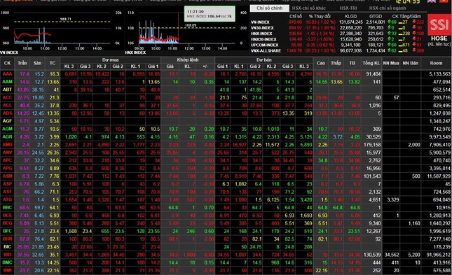The width and height of the screenshot is (452, 275).
Task: Select stock symbol BHN
Action: (8, 239)
